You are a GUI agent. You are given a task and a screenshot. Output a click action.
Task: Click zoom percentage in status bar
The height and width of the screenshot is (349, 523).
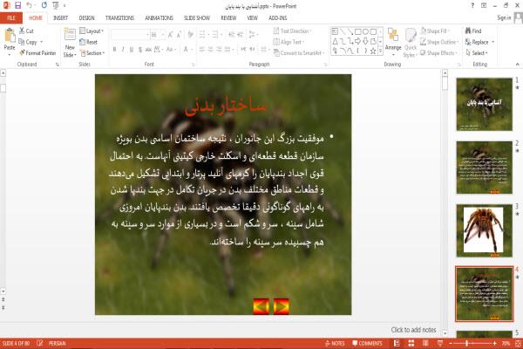coord(506,343)
